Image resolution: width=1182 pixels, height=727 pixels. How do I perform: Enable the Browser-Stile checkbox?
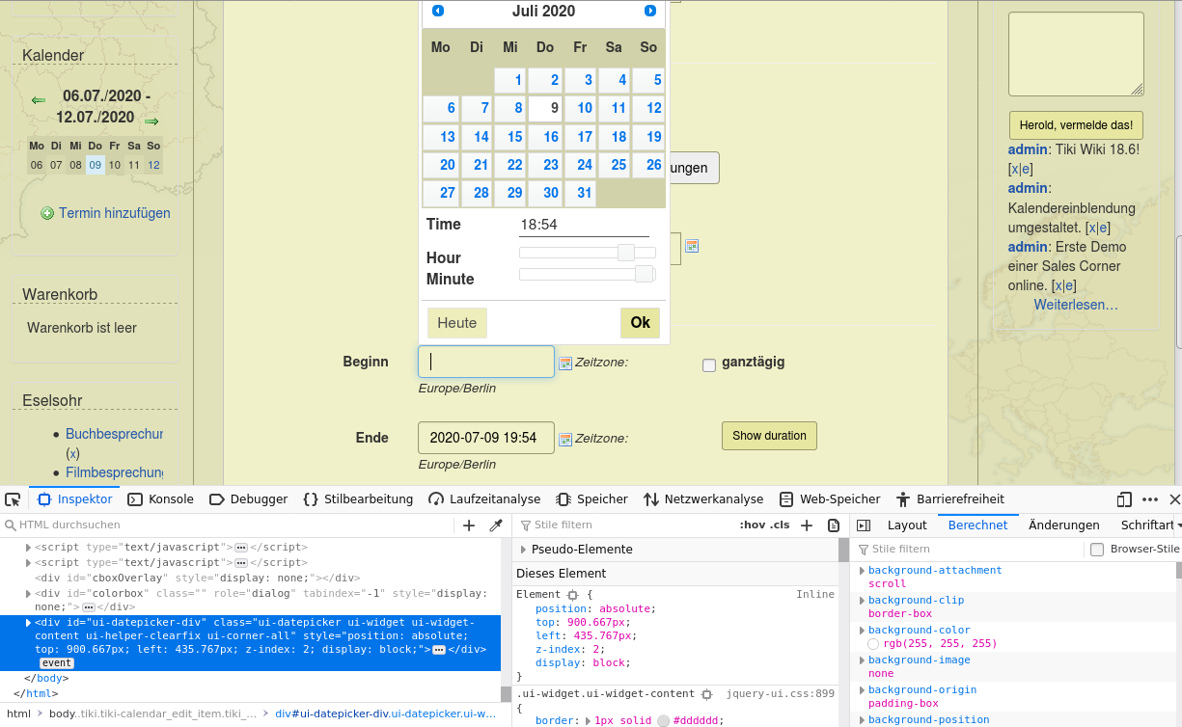pyautogui.click(x=1097, y=550)
